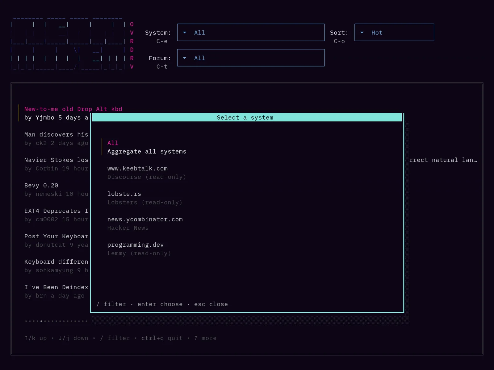Click 'Aggregate all systems' description
Screen dimensions: 494x370
[x=147, y=151]
